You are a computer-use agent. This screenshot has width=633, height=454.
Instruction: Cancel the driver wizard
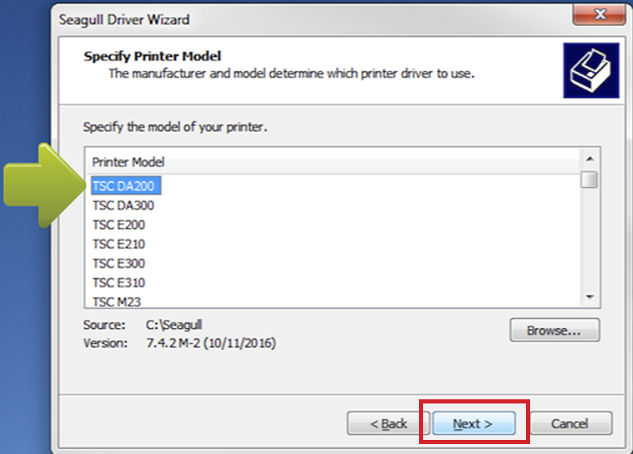click(x=570, y=424)
